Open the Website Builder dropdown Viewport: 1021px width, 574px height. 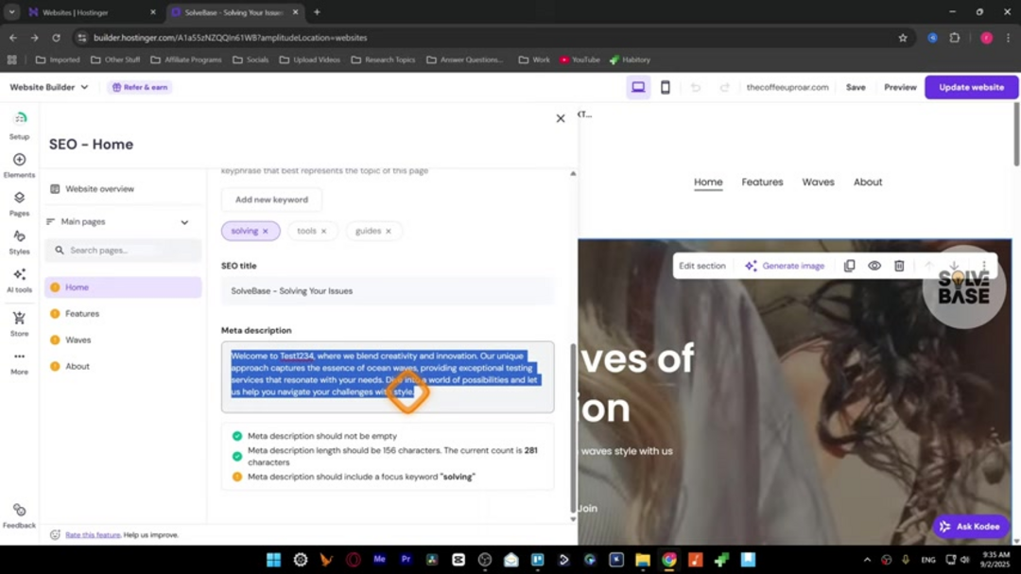click(x=49, y=87)
